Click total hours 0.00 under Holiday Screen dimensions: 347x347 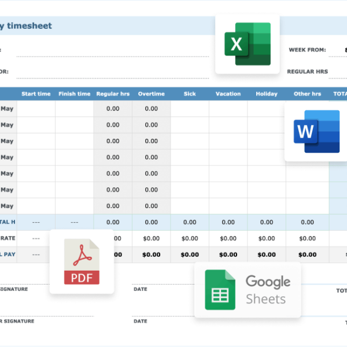pyautogui.click(x=267, y=222)
